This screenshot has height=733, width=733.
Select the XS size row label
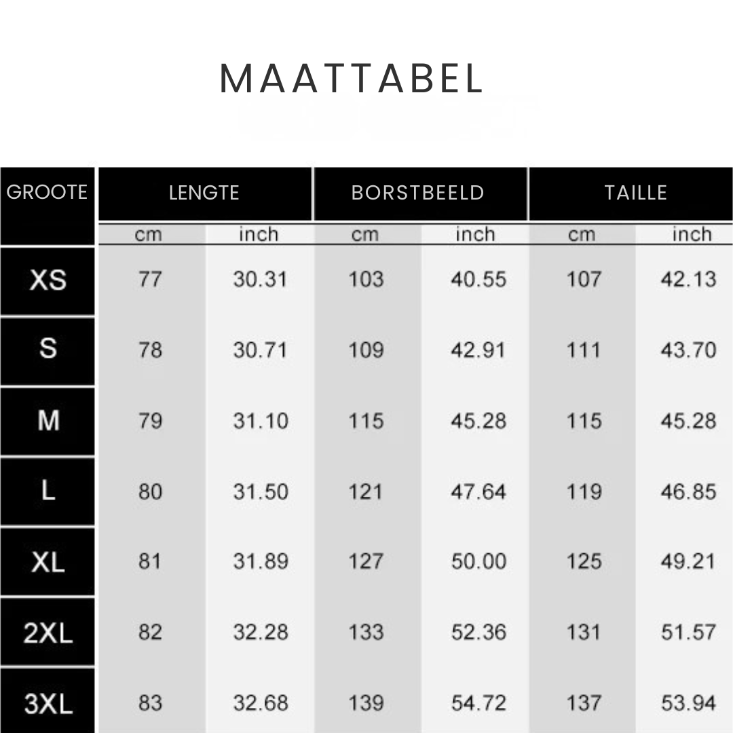point(48,280)
